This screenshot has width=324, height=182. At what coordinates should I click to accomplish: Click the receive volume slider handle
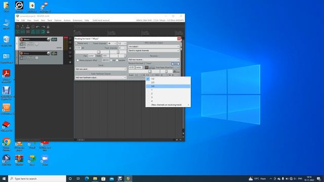pos(150,71)
